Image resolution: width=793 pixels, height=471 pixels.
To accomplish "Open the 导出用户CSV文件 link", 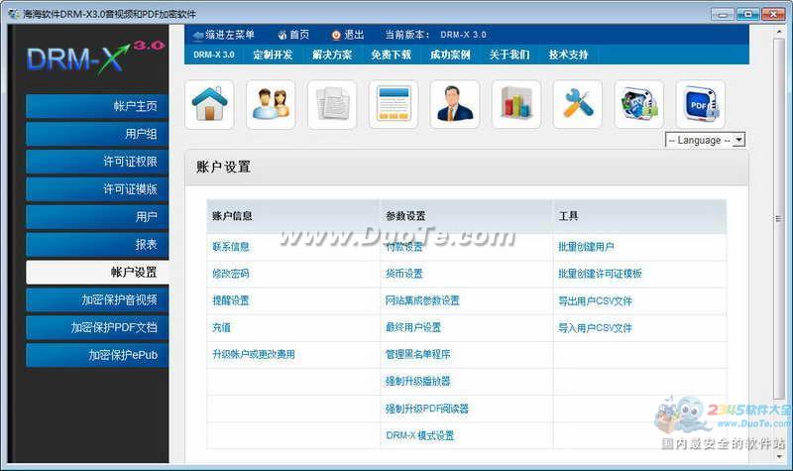I will pos(596,301).
